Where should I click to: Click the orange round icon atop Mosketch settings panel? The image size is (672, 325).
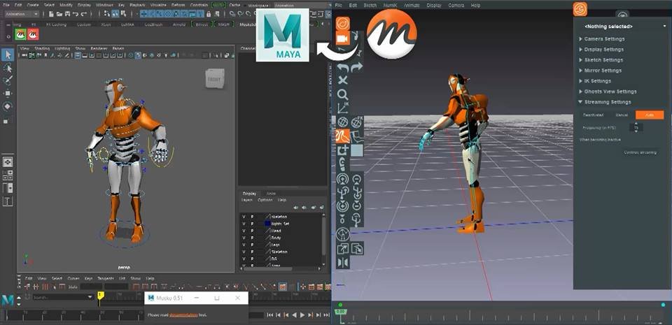tap(580, 9)
